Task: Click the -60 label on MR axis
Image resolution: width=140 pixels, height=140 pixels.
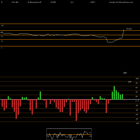Action: (137, 115)
